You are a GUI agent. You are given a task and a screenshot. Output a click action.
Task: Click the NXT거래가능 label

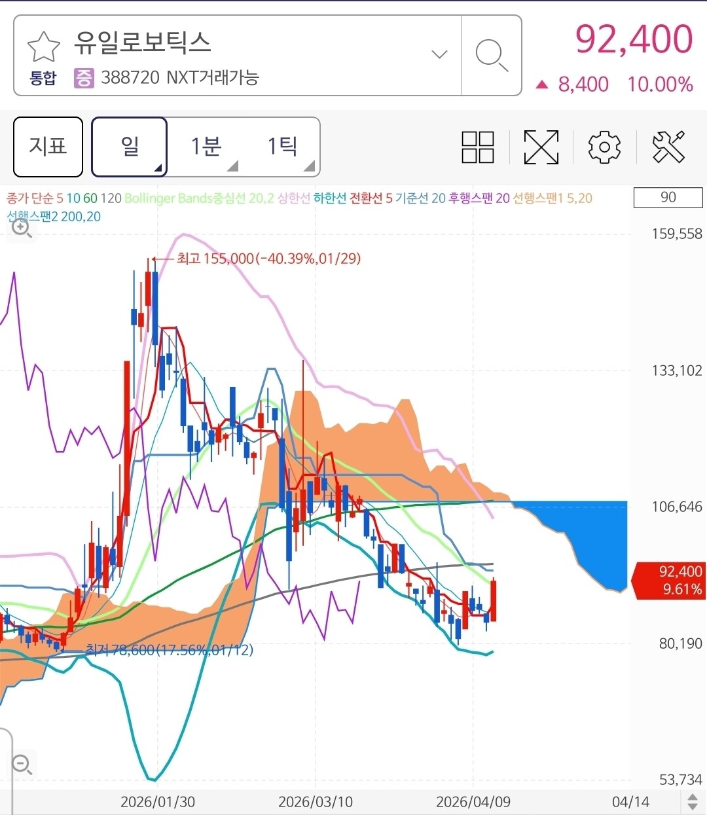coord(213,78)
